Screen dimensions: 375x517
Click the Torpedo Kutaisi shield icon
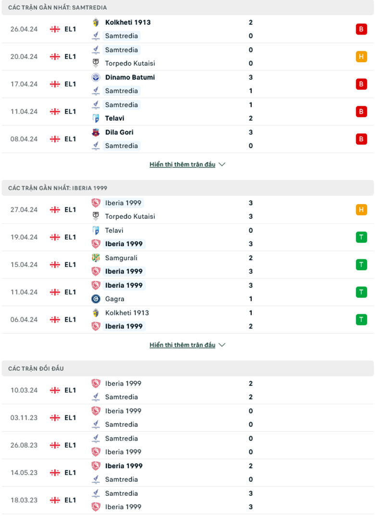96,63
